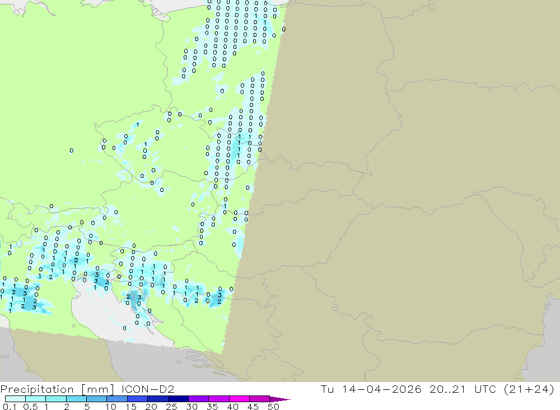Click the legend label '25'
Viewport: 560px width, 410px height.
(172, 407)
